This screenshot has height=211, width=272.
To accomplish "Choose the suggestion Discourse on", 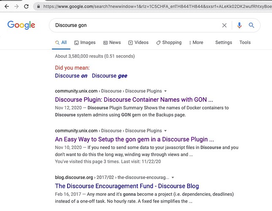I will 71,76.
